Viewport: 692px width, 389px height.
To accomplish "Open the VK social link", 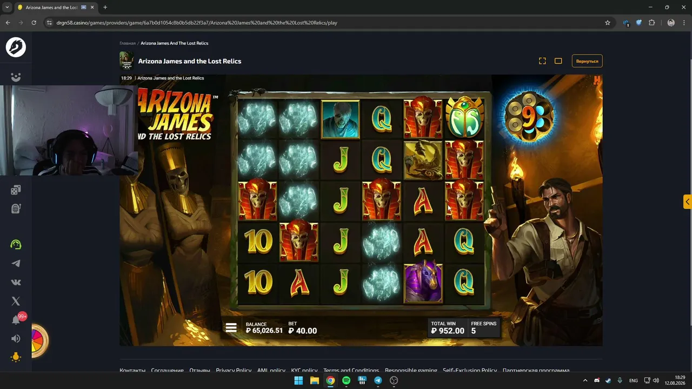I will point(16,282).
